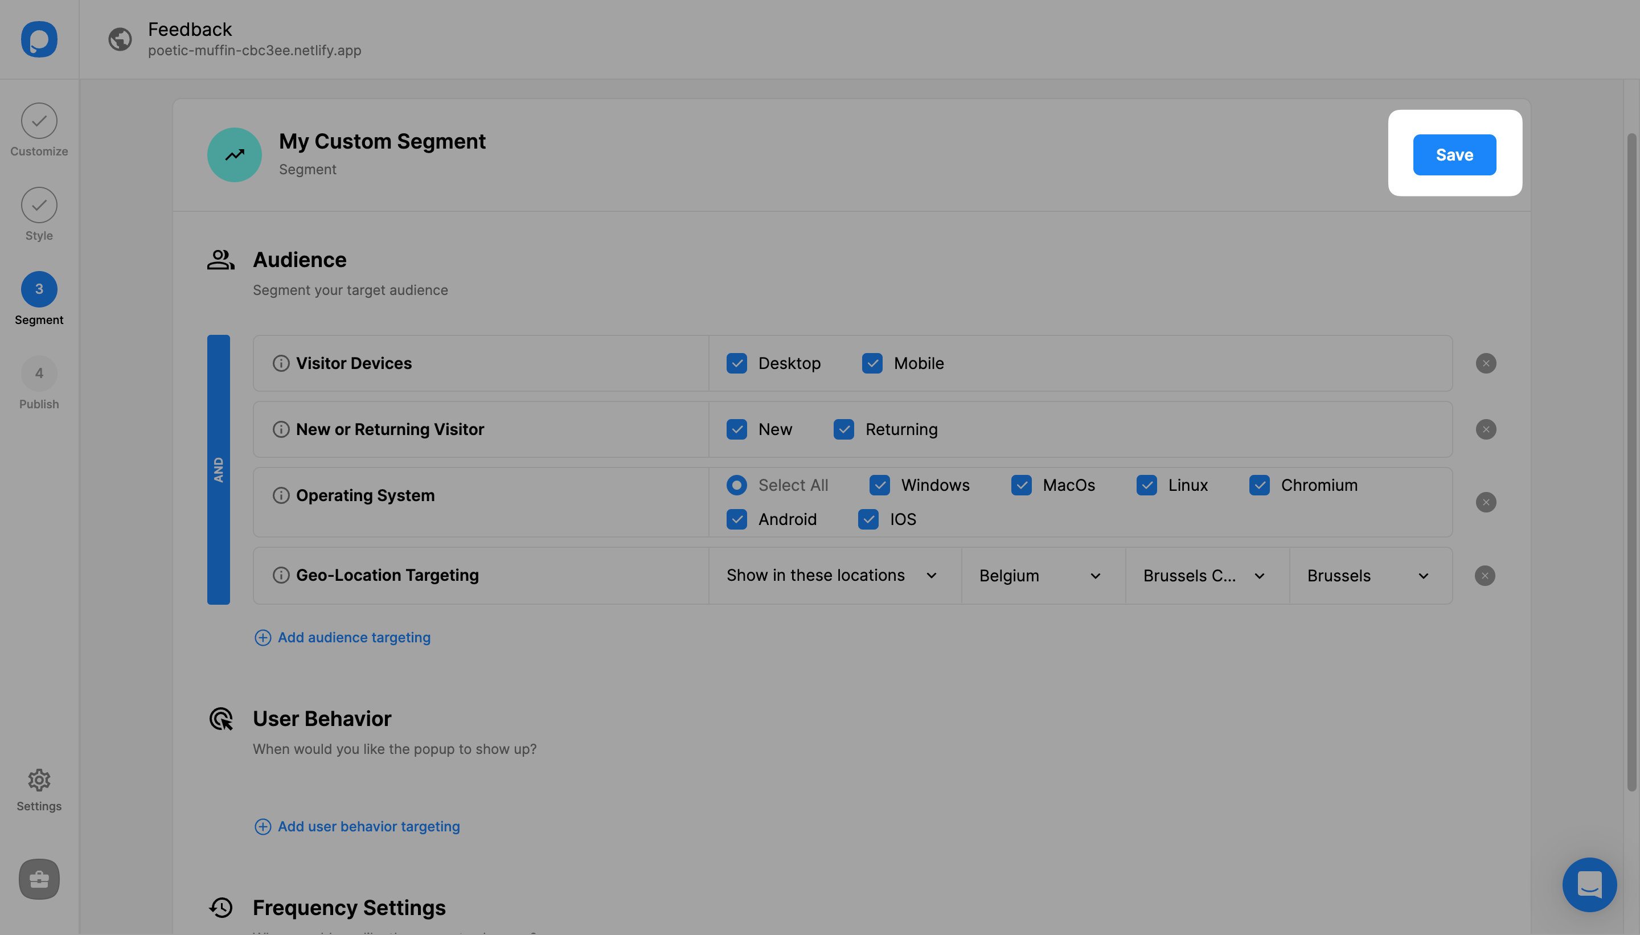The width and height of the screenshot is (1640, 935).
Task: Switch to the Segment step
Action: coord(39,298)
